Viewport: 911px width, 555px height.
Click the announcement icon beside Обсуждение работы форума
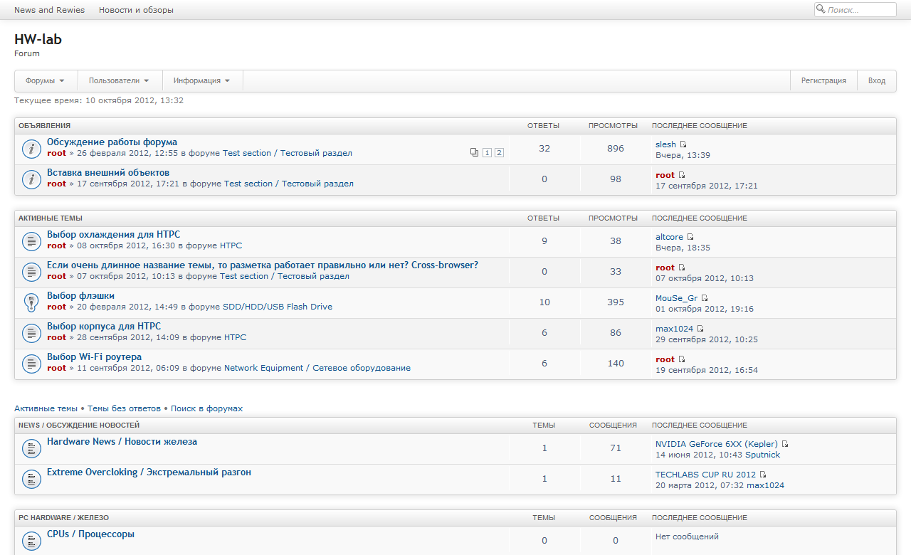click(x=31, y=149)
